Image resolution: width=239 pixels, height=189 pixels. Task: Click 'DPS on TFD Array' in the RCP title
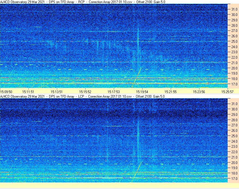point(61,2)
